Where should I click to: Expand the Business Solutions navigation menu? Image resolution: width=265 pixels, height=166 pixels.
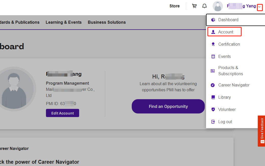click(x=107, y=22)
